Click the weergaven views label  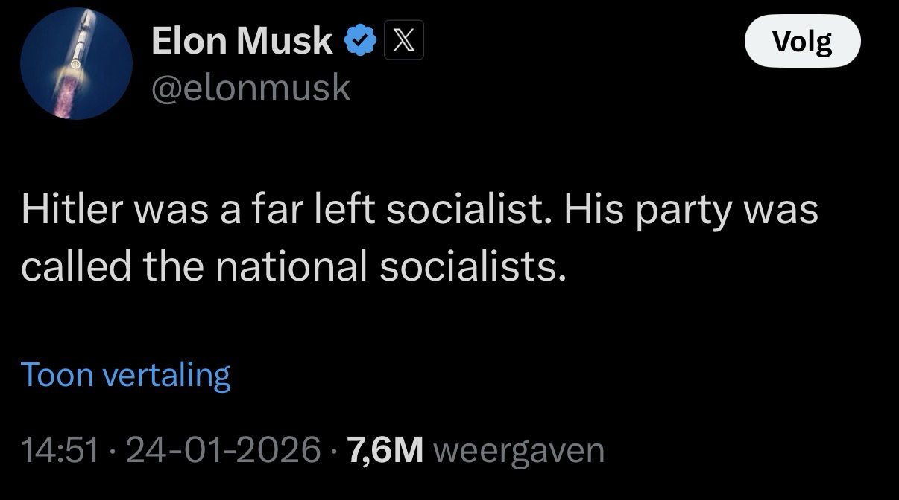[518, 450]
